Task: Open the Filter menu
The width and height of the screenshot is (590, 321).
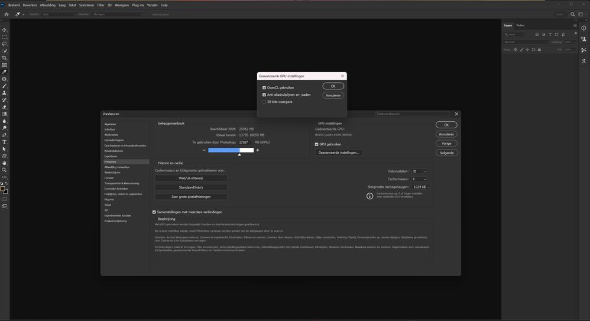Action: pos(101,5)
